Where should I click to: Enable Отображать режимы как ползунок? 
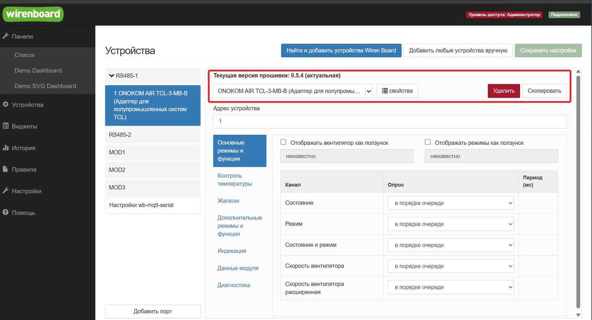[428, 141]
